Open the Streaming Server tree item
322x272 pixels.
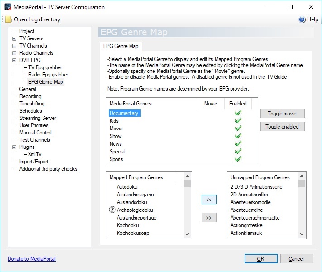[x=38, y=118]
